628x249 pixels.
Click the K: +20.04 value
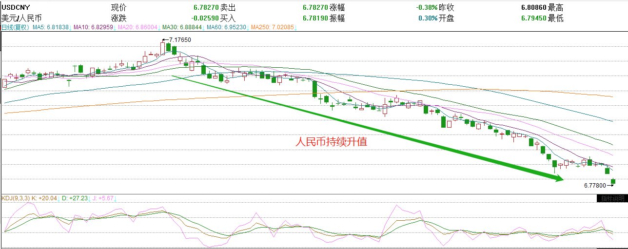tap(44, 198)
